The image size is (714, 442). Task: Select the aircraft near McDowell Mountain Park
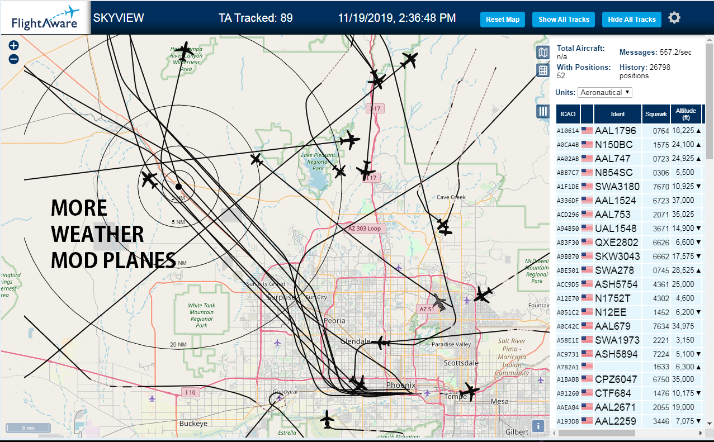483,294
